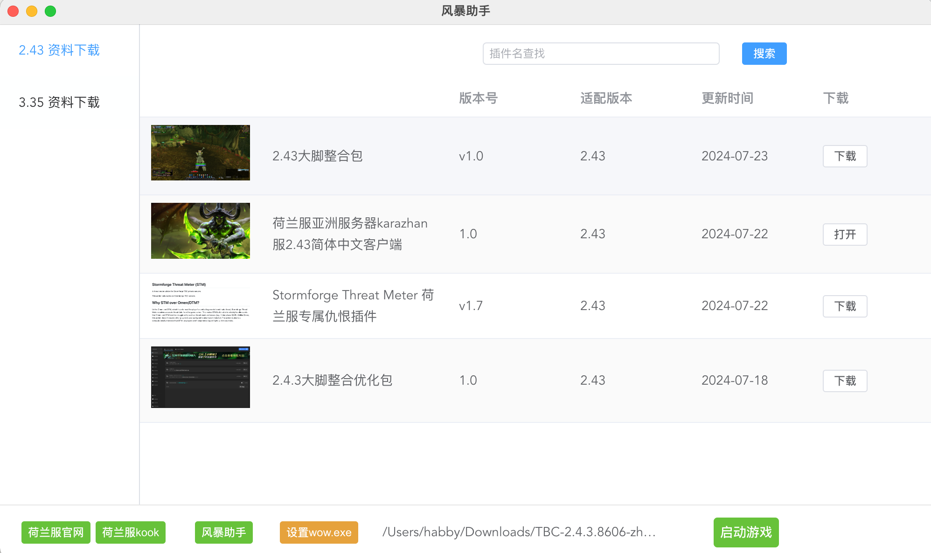Click the 版本号 column header
Screen dimensions: 931x553
[479, 98]
